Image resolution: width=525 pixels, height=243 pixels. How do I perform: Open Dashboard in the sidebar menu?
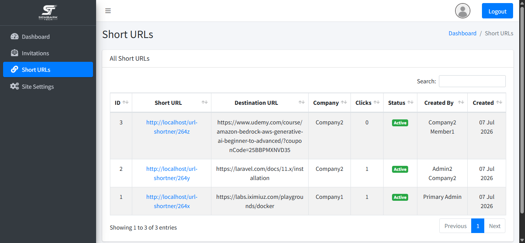[x=48, y=36]
